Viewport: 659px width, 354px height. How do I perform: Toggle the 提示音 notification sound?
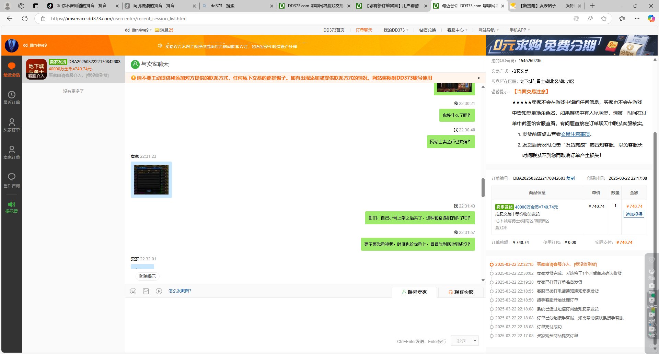pos(12,207)
